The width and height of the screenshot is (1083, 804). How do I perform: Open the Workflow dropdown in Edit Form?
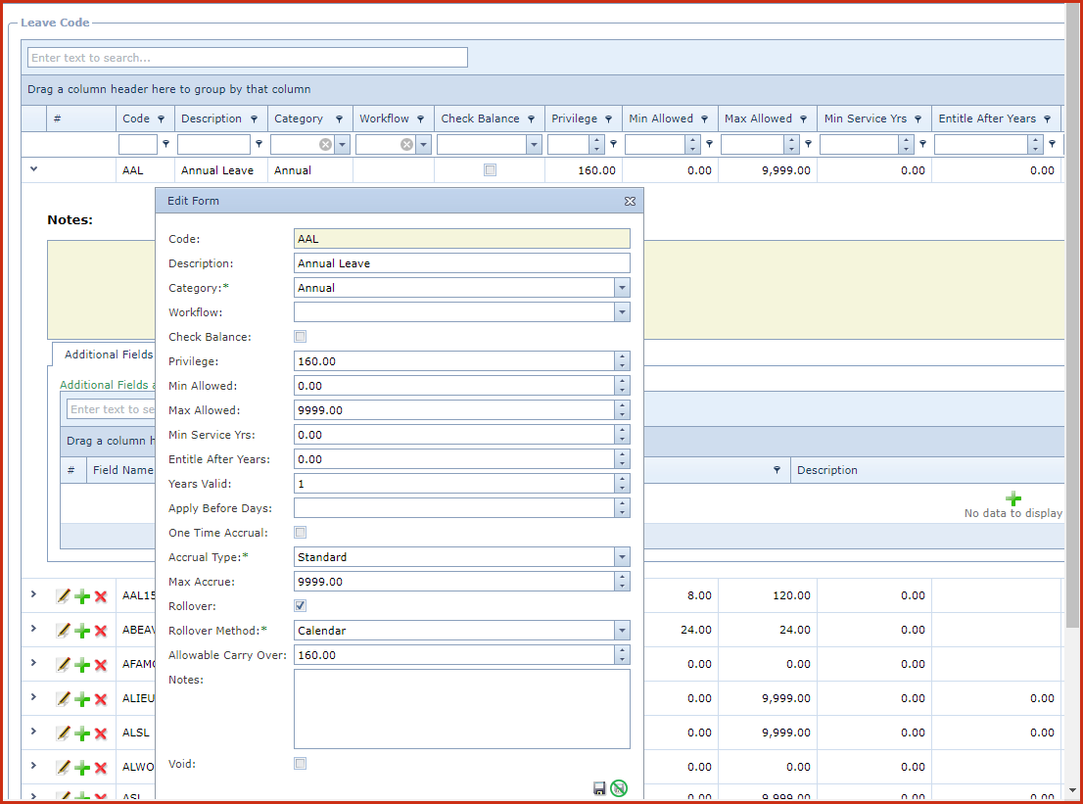click(x=623, y=312)
